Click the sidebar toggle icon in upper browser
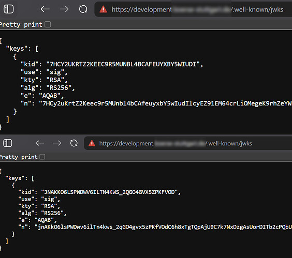 coord(9,9)
